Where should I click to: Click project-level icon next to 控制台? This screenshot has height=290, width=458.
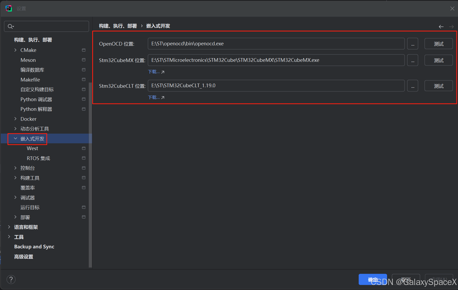coord(84,168)
